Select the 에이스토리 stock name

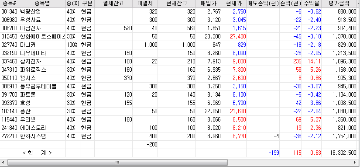click(x=33, y=128)
